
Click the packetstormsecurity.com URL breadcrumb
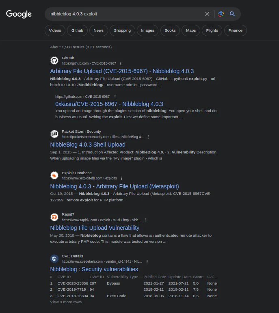coord(103,137)
